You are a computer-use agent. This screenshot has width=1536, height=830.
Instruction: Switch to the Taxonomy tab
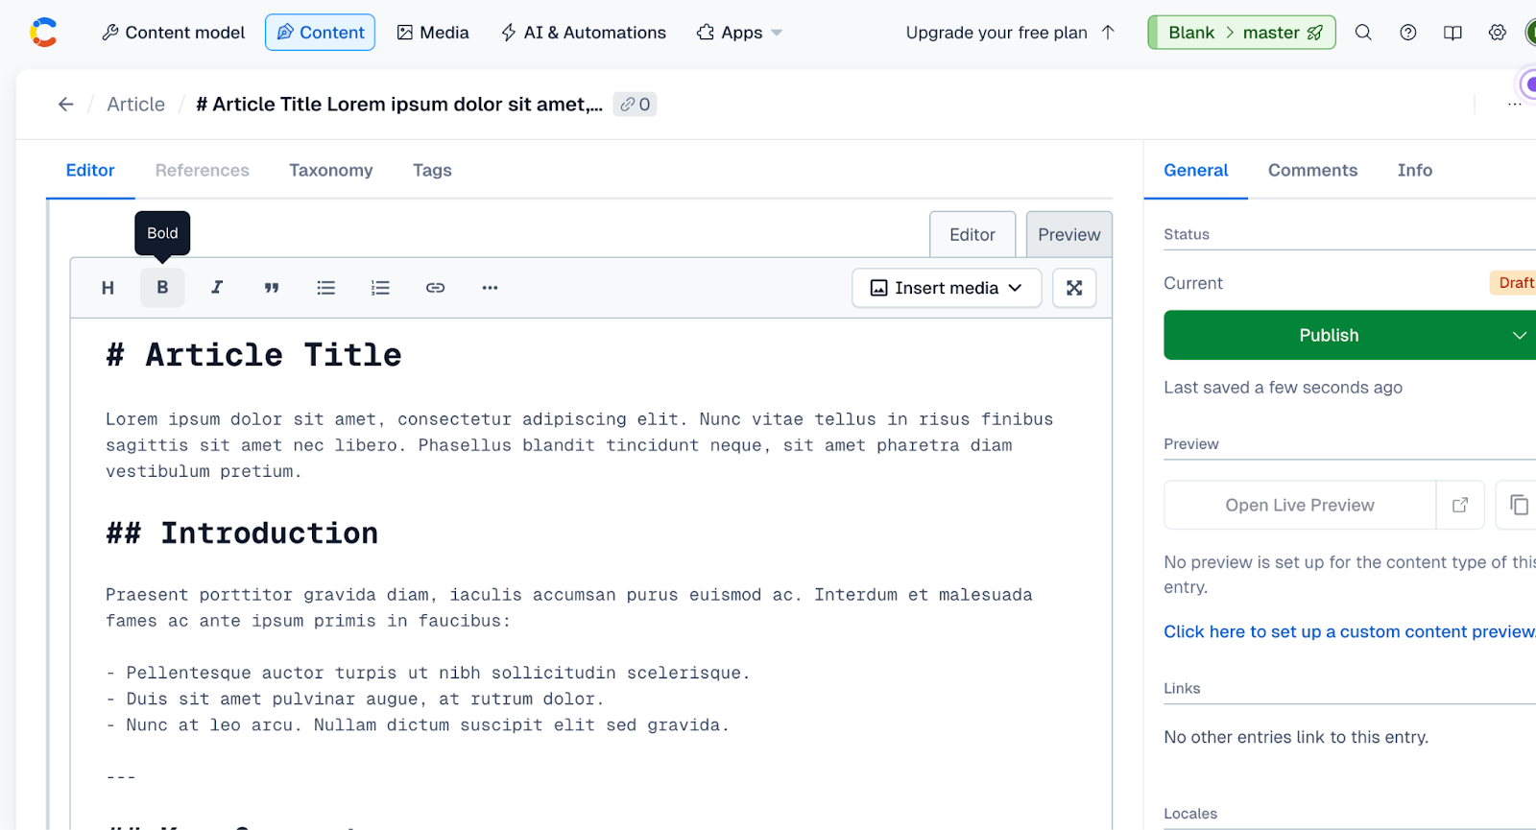pos(331,170)
